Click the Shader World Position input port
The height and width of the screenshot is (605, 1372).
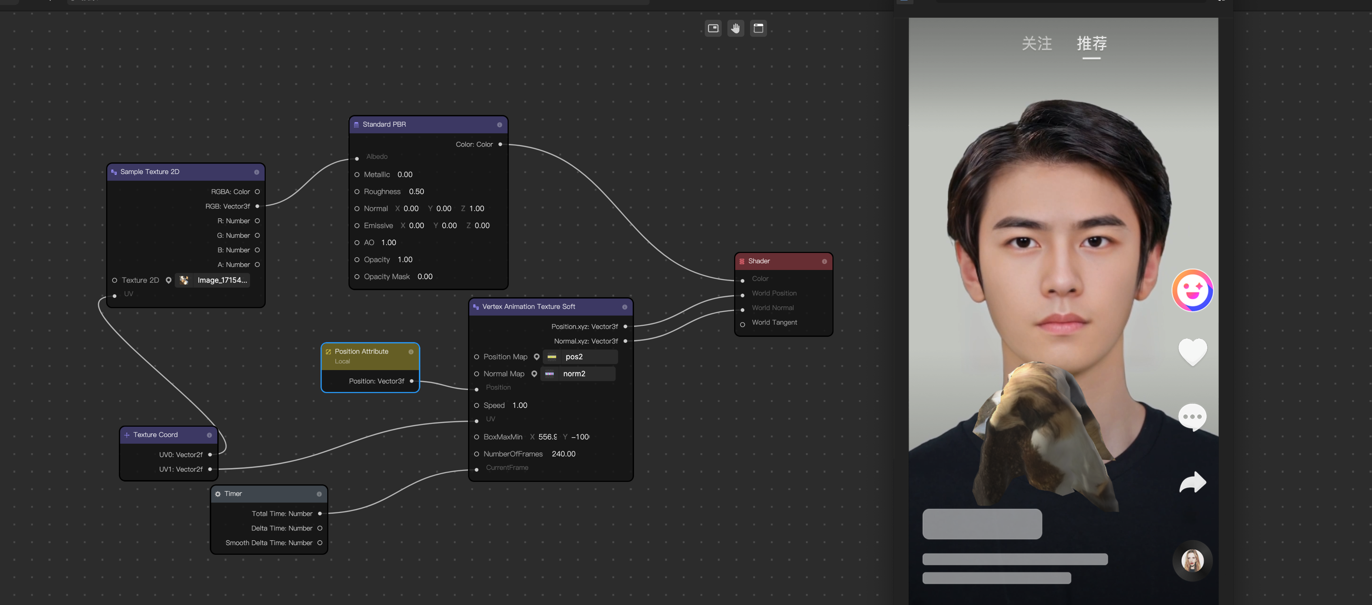743,295
